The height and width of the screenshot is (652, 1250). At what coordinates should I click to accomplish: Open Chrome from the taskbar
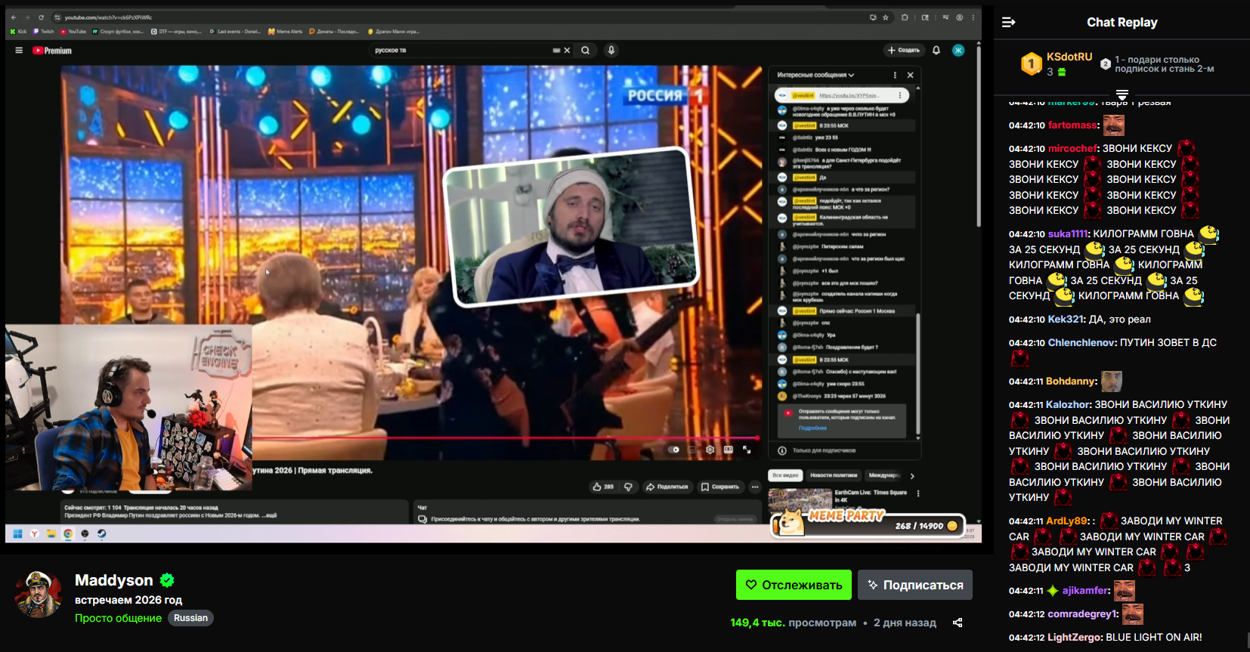pos(68,533)
